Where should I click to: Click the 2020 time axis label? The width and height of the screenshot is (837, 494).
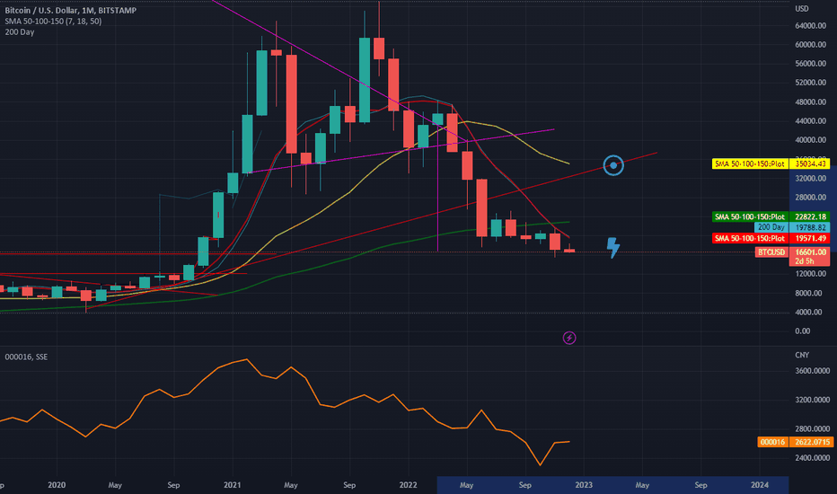57,485
